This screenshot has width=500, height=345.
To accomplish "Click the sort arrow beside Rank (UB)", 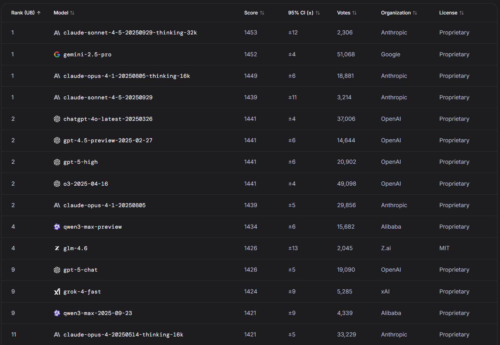I will click(39, 13).
